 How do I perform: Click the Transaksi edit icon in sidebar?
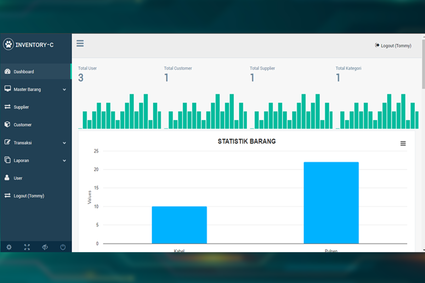(x=7, y=143)
